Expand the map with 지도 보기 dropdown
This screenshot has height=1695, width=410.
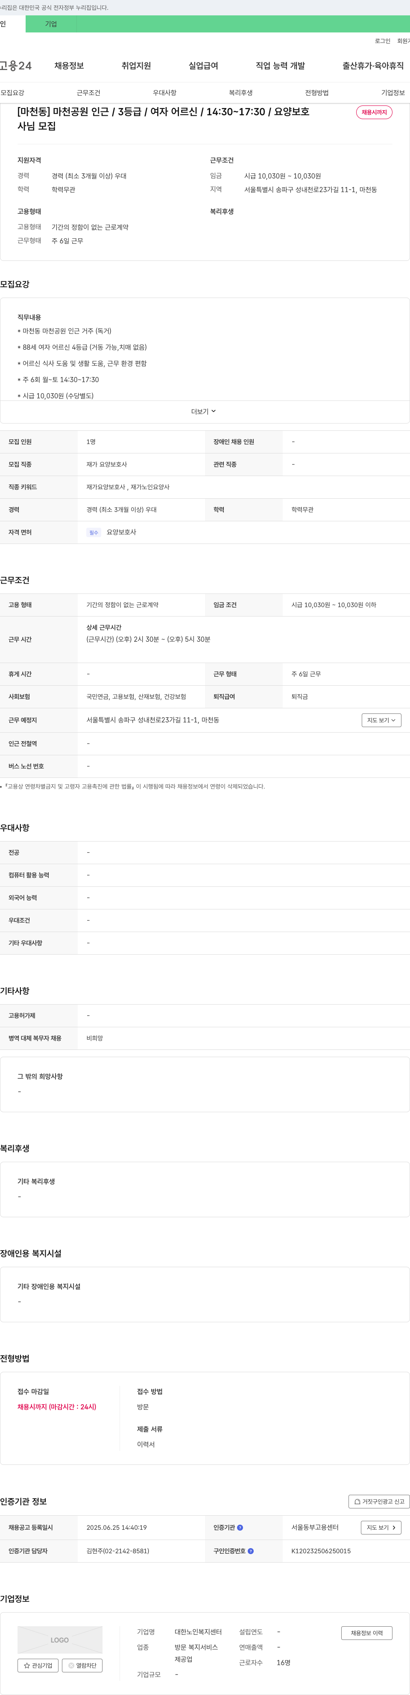click(381, 721)
